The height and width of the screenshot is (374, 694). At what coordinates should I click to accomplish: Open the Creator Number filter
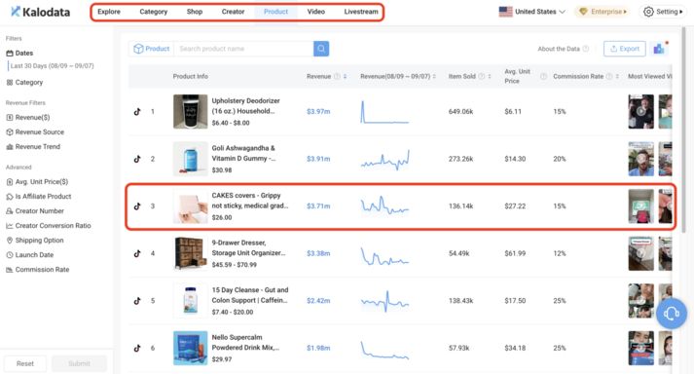pos(35,210)
